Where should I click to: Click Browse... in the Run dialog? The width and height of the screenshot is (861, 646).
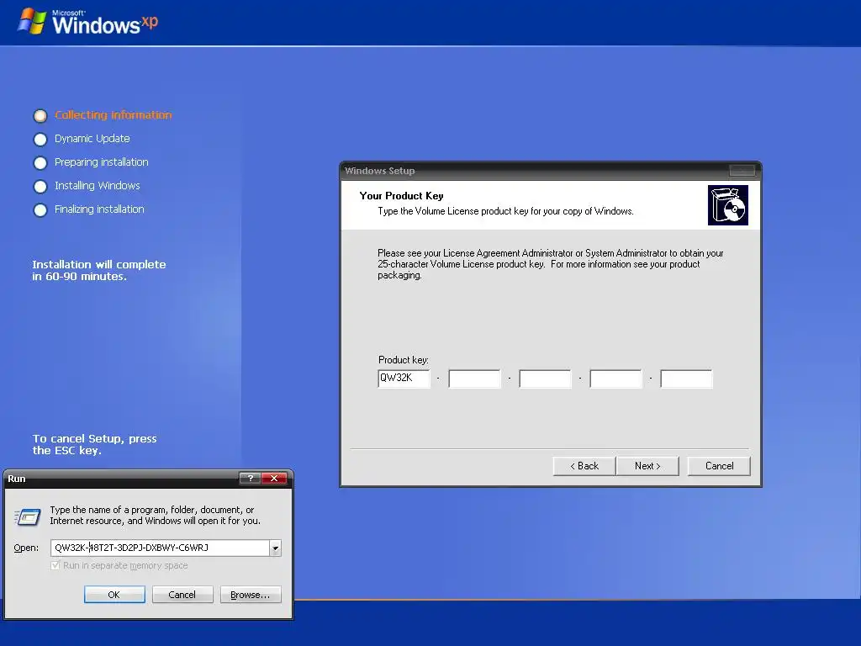click(251, 595)
